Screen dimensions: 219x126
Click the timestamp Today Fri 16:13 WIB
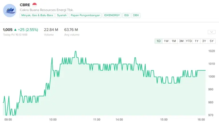pos(15,35)
